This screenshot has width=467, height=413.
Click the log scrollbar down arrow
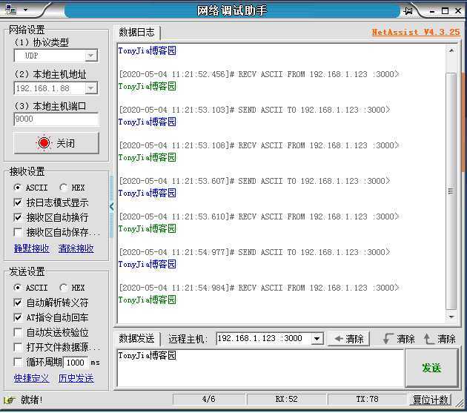[451, 317]
